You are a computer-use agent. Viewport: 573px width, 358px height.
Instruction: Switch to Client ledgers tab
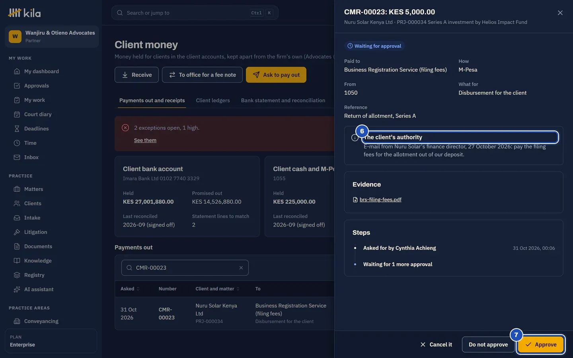pos(213,100)
